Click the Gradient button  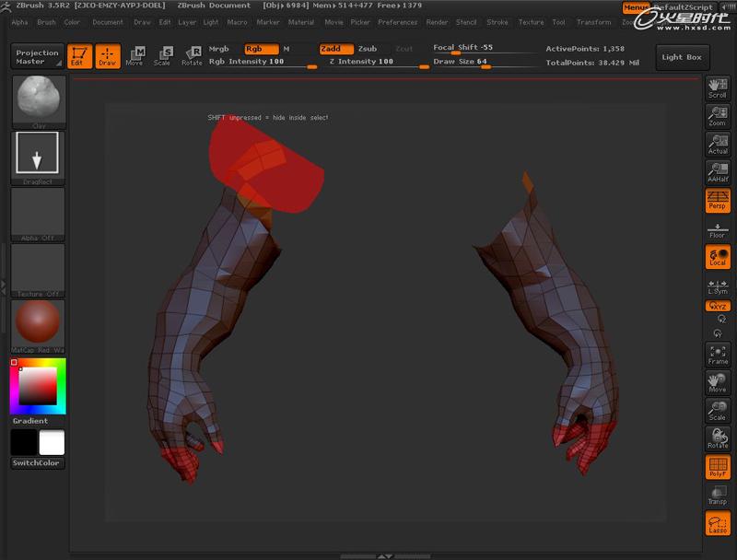30,421
